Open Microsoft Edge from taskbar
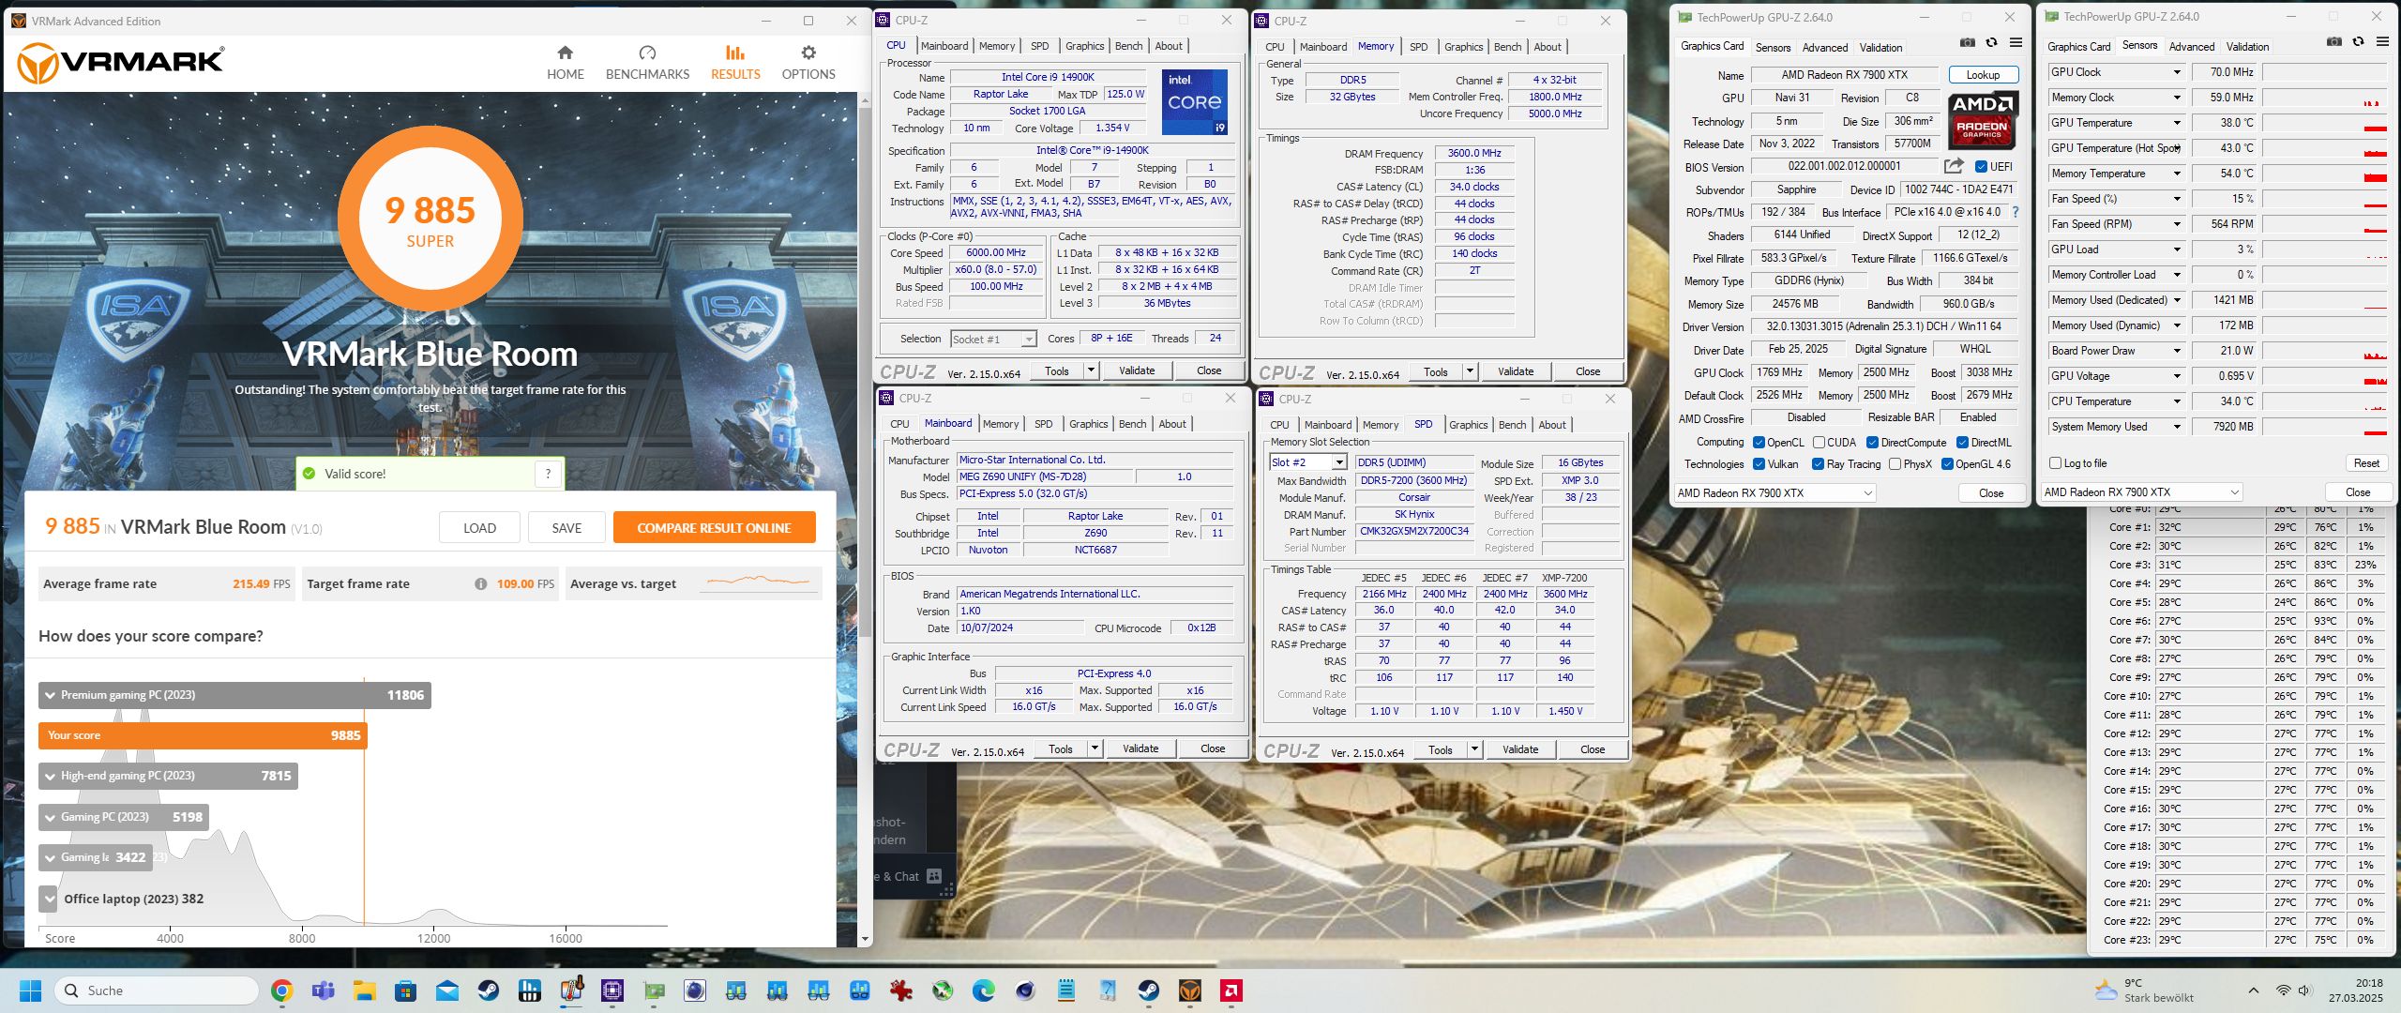The width and height of the screenshot is (2401, 1013). click(x=984, y=990)
